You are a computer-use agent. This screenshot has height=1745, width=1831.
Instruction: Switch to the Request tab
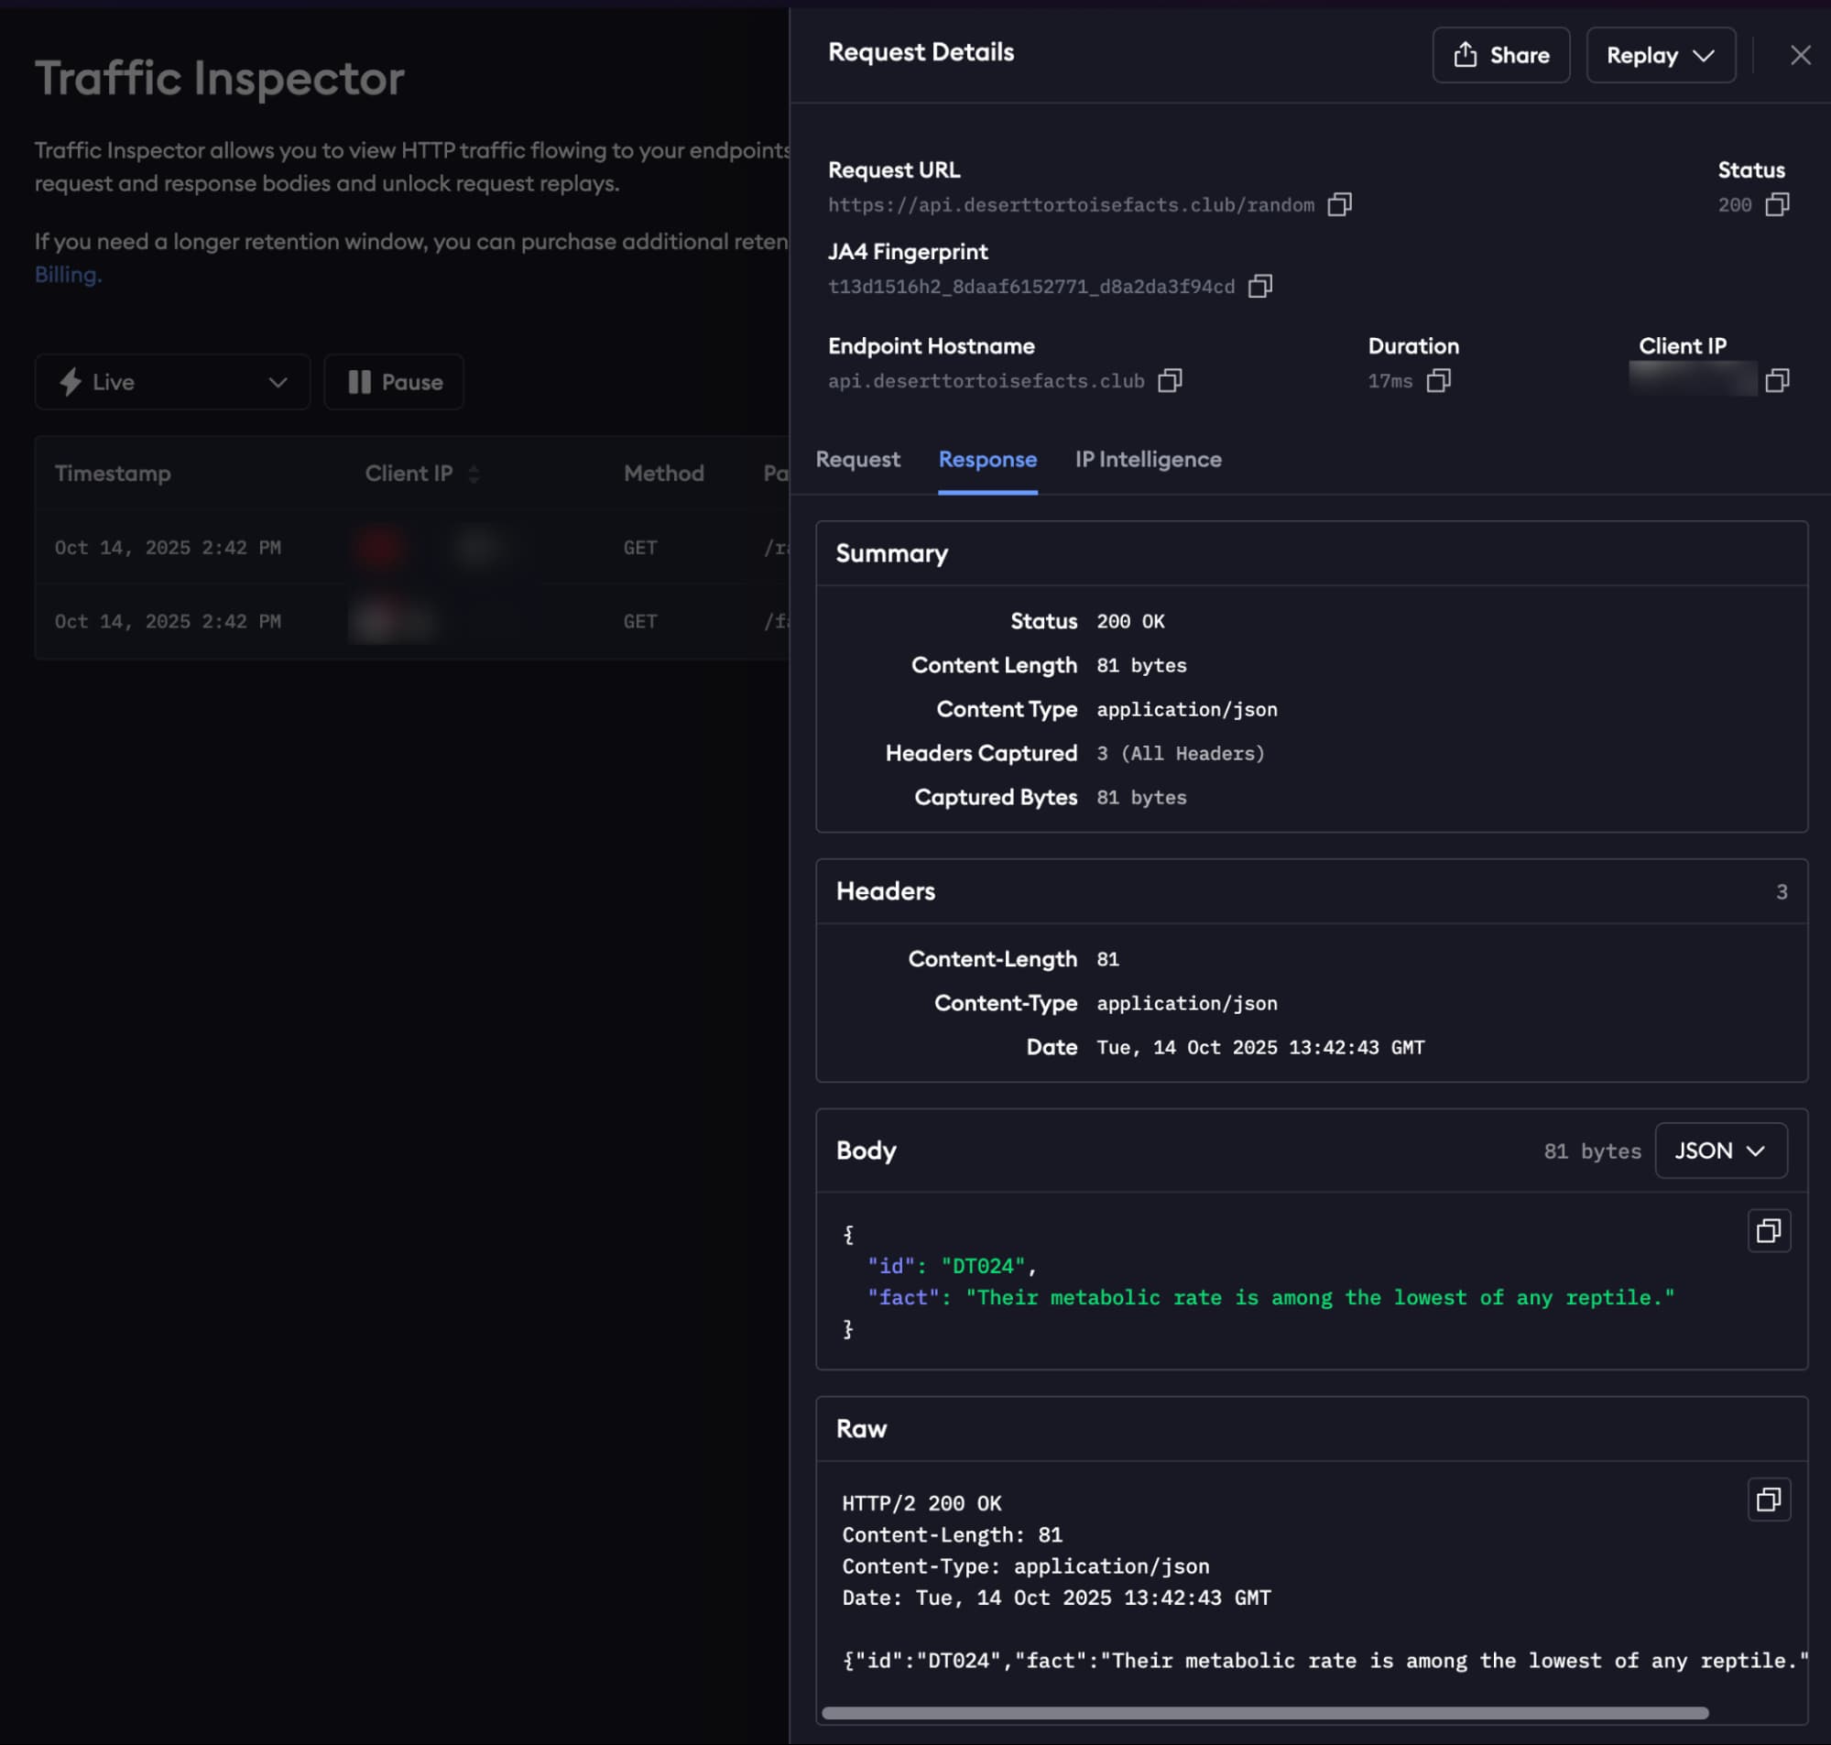[857, 460]
